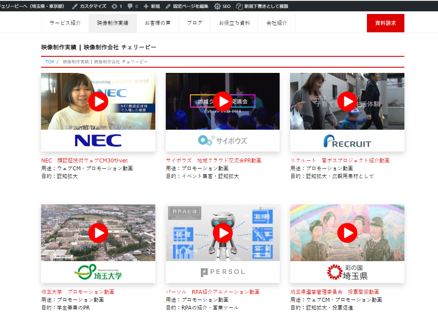The width and height of the screenshot is (438, 331).
Task: Open the NEC 顔認証技術ウェブCM title link
Action: [85, 160]
